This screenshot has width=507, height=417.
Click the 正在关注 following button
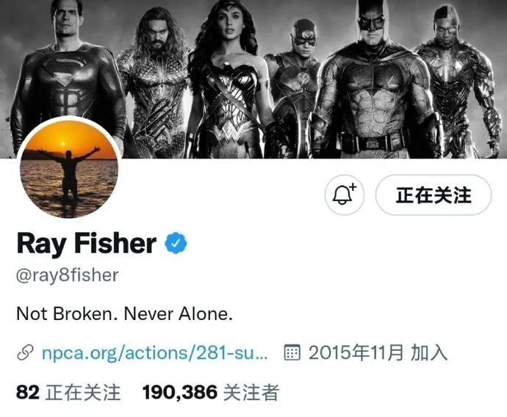434,195
